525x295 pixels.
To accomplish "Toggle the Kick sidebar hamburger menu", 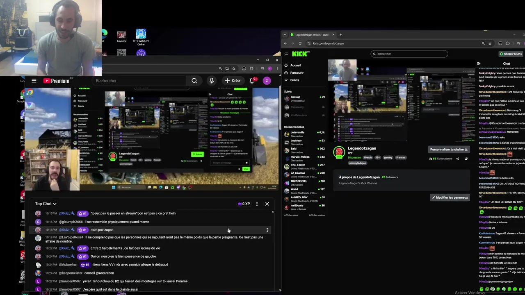I will (x=286, y=54).
